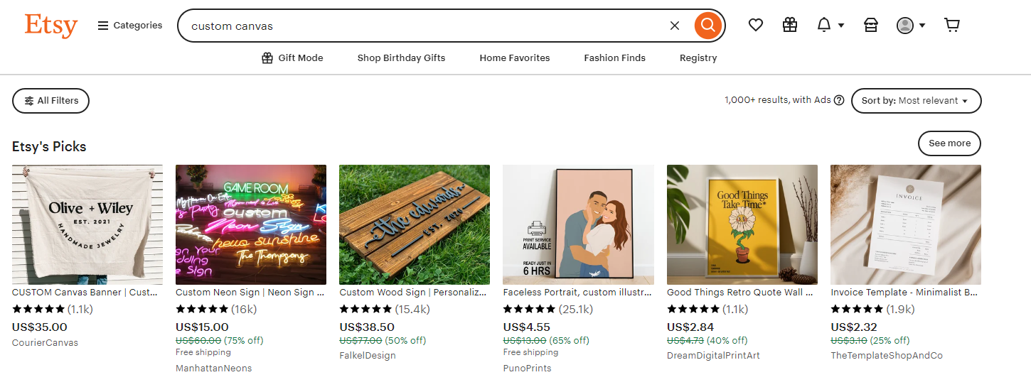The height and width of the screenshot is (387, 1031).
Task: Open the Shop Manager storefront icon
Action: [871, 26]
